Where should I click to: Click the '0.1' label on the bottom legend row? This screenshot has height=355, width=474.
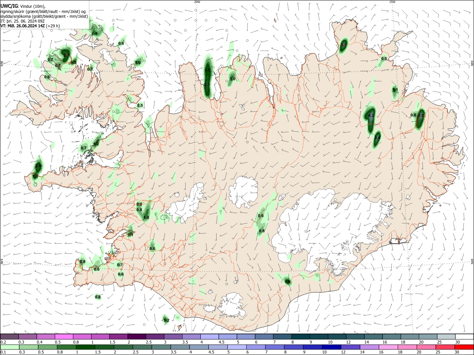click(3, 352)
